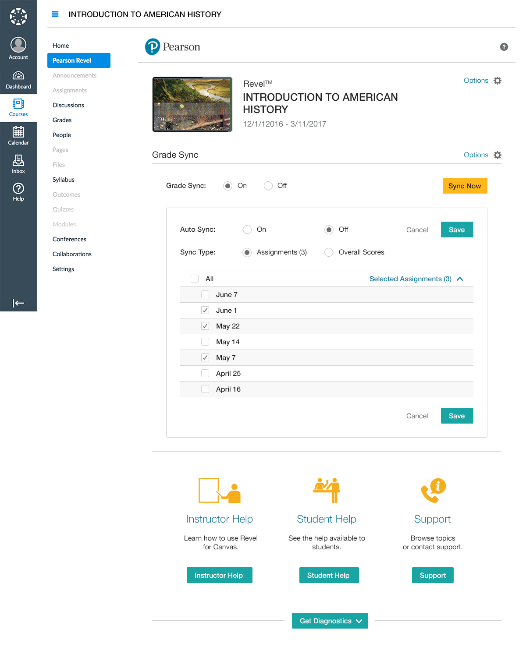526x668 pixels.
Task: Open Quizzes in course menu
Action: (x=63, y=209)
